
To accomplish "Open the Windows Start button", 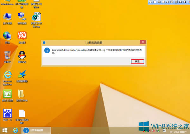I will point(5,131).
